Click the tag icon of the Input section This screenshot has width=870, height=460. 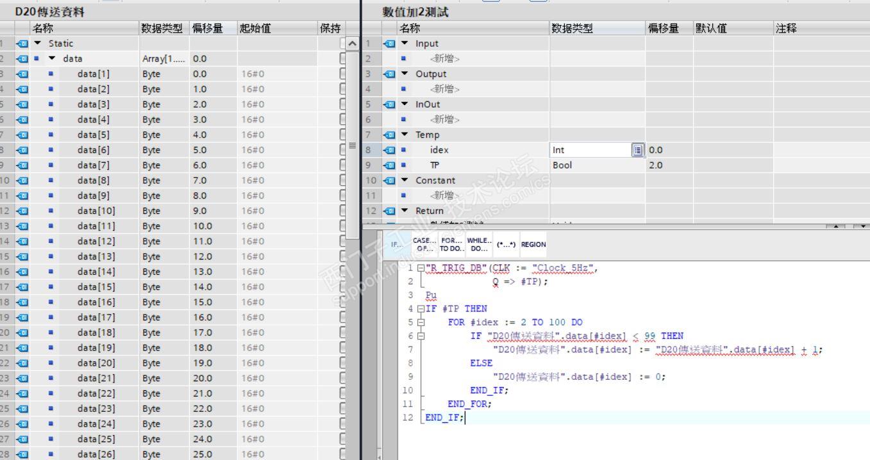tap(389, 44)
